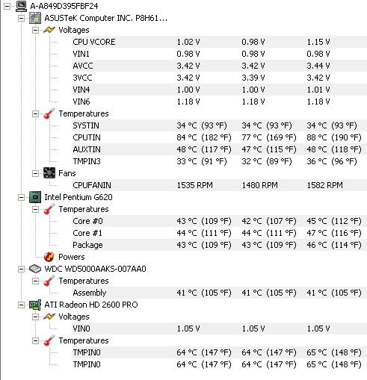This screenshot has width=367, height=380.
Task: Collapse the Intel Pentium G620 node
Action: coord(22,197)
